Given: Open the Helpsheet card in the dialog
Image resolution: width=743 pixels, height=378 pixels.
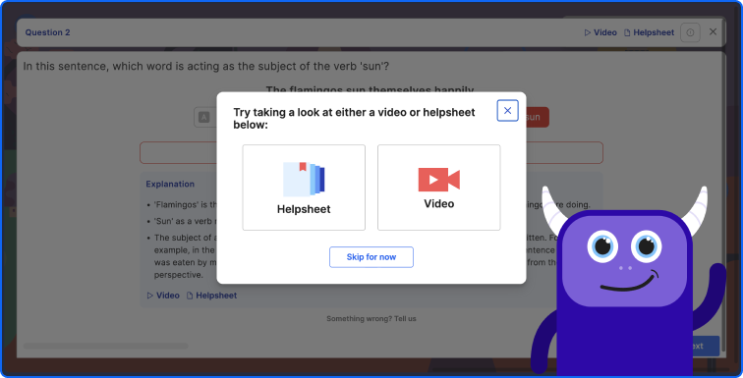Looking at the screenshot, I should (x=304, y=188).
